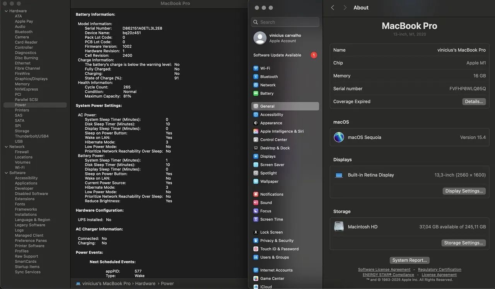The width and height of the screenshot is (495, 289).
Task: Select Firewall under Network in System Information
Action: [22, 152]
